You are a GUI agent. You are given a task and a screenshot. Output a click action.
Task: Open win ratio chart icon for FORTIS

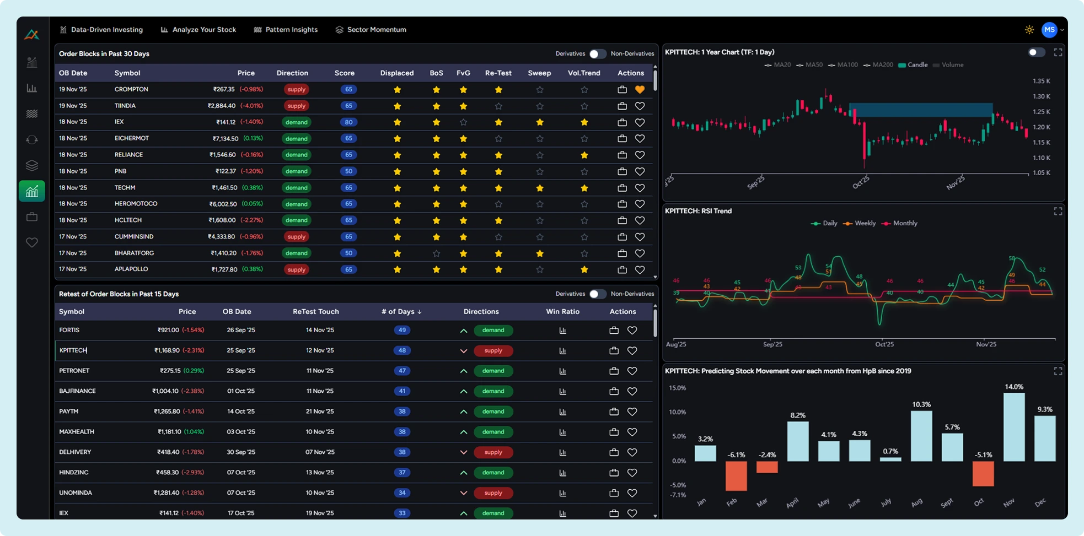[562, 331]
